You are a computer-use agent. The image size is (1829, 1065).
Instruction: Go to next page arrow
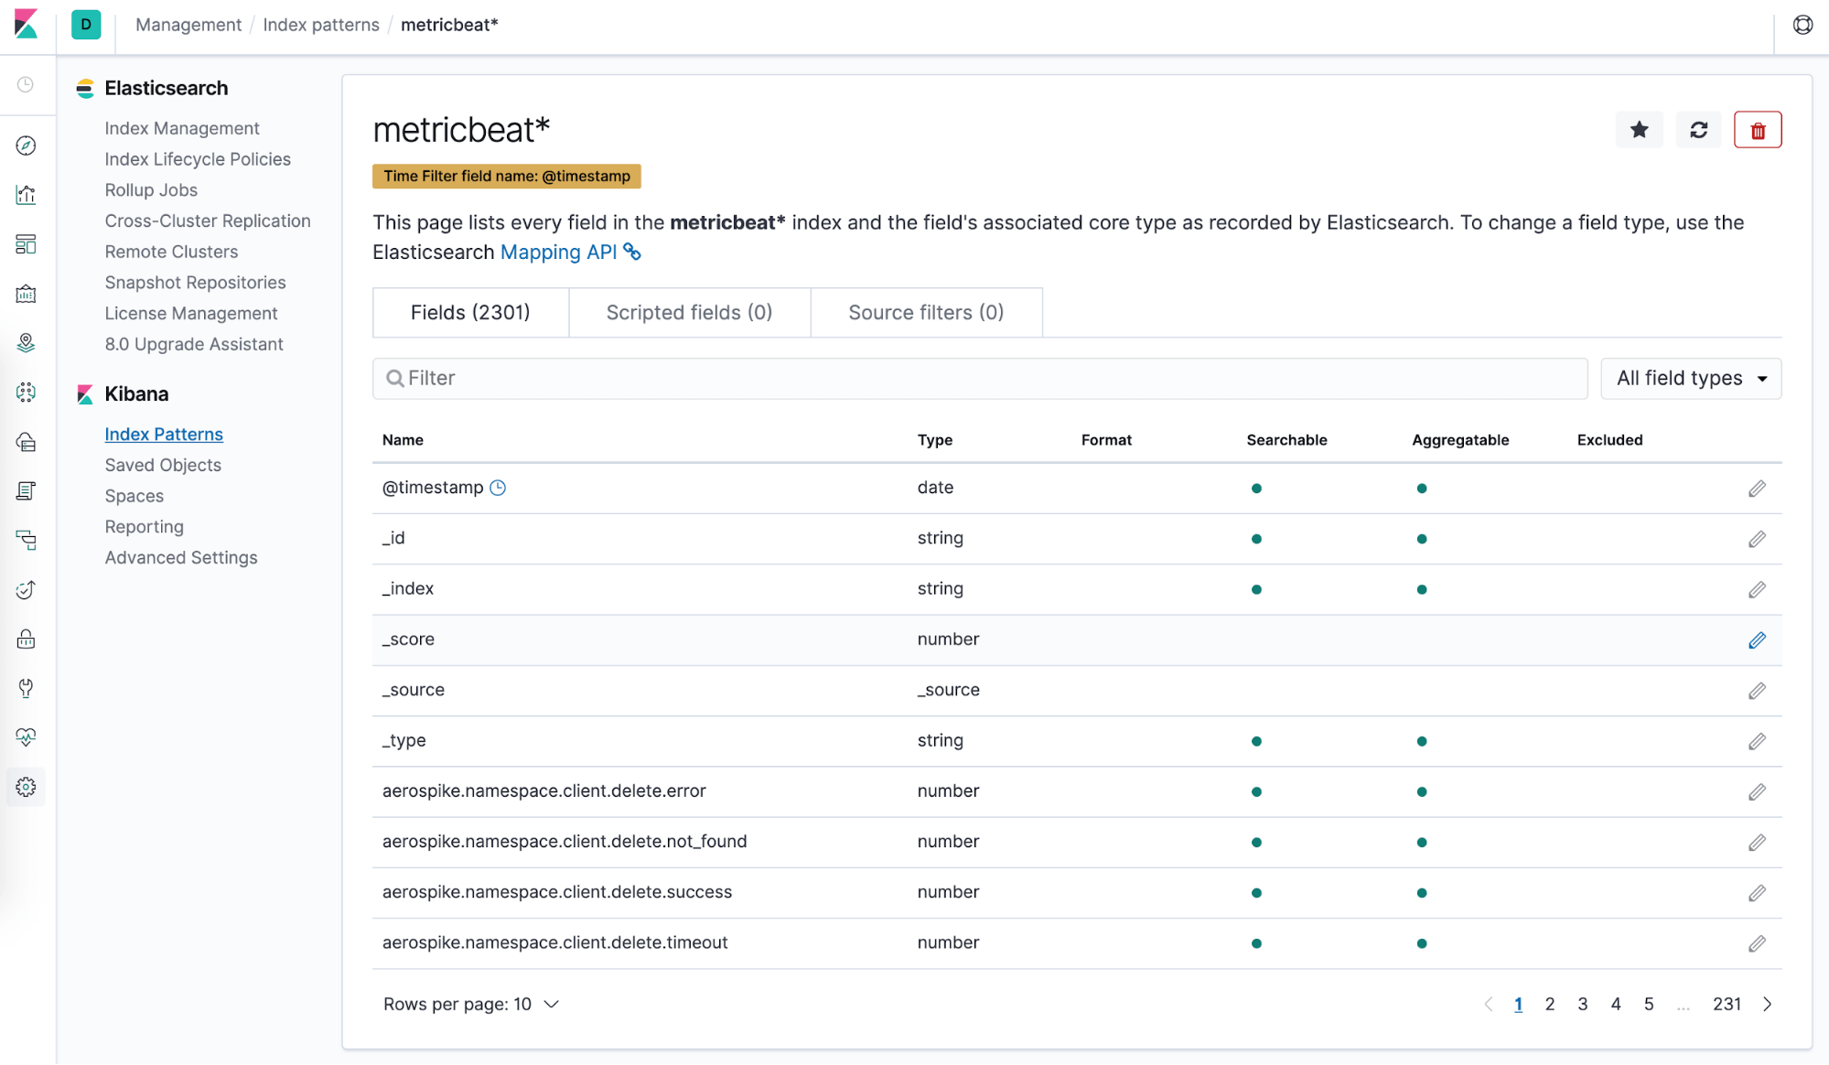pyautogui.click(x=1768, y=1005)
